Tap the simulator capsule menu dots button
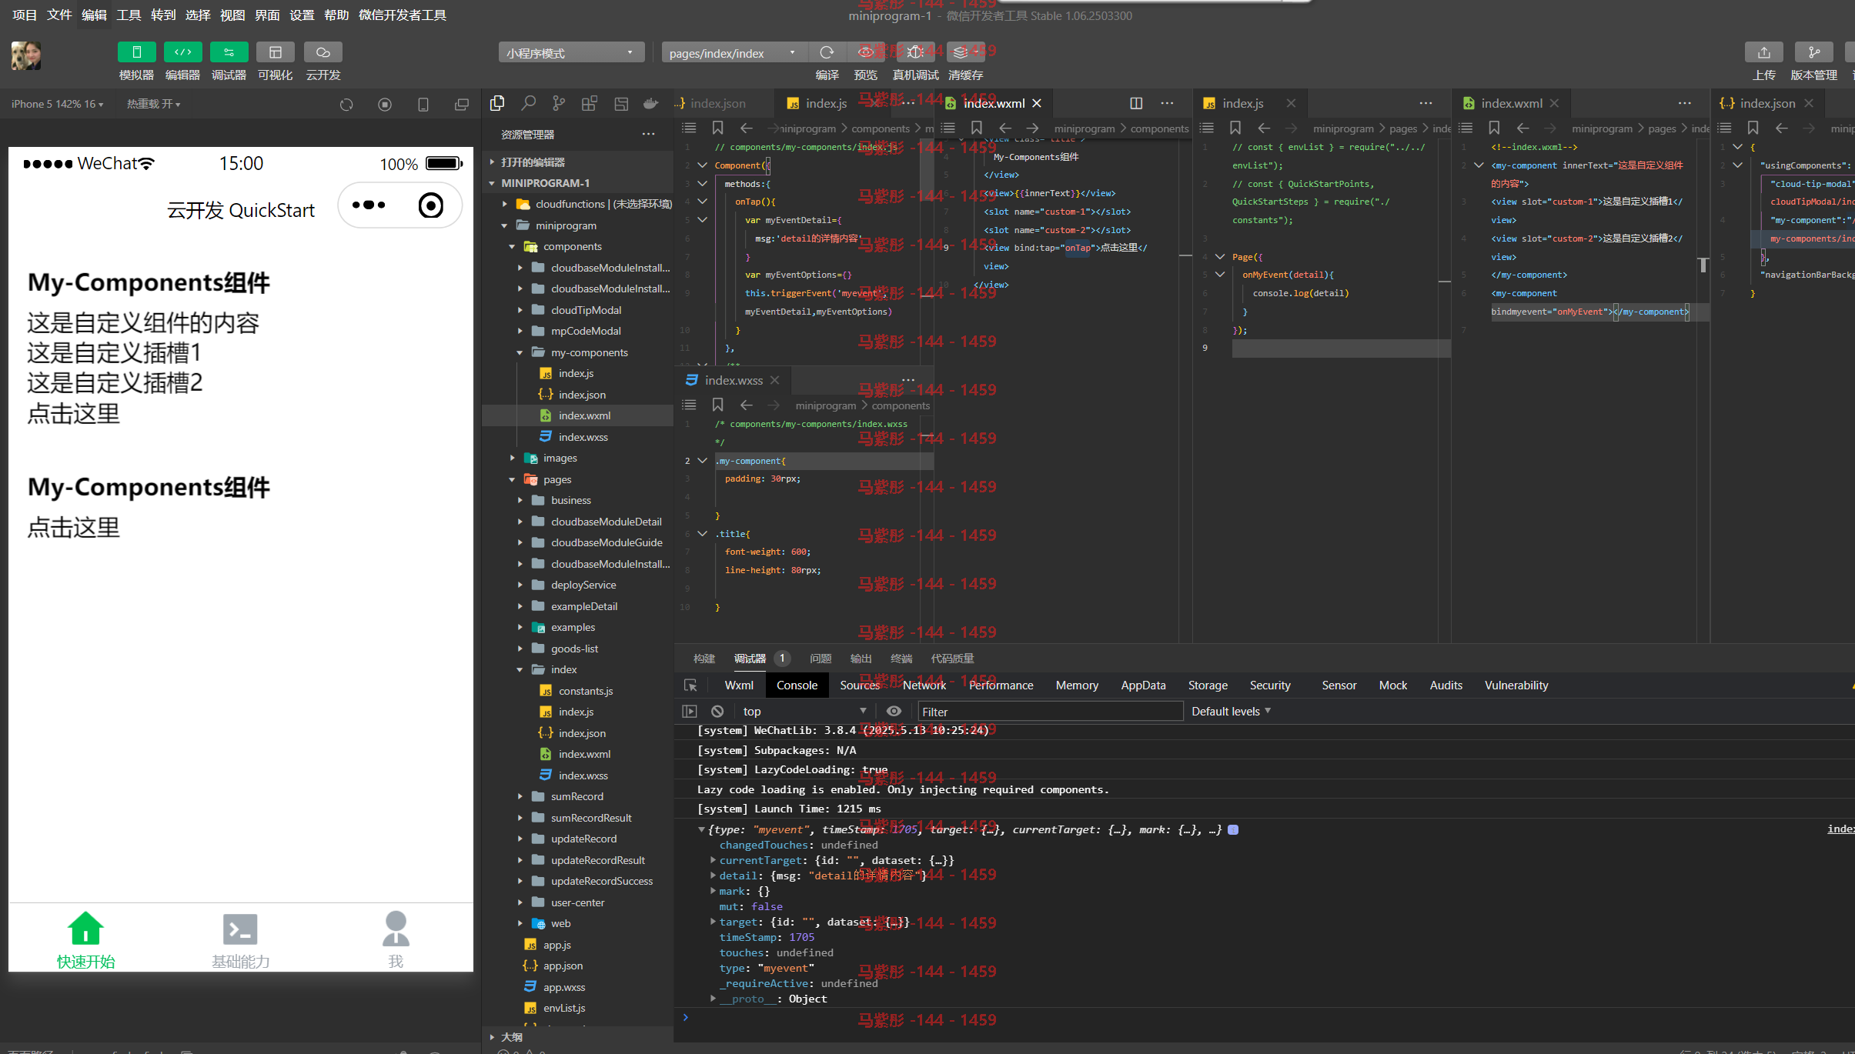Screen dimensions: 1855x1054 coord(369,205)
